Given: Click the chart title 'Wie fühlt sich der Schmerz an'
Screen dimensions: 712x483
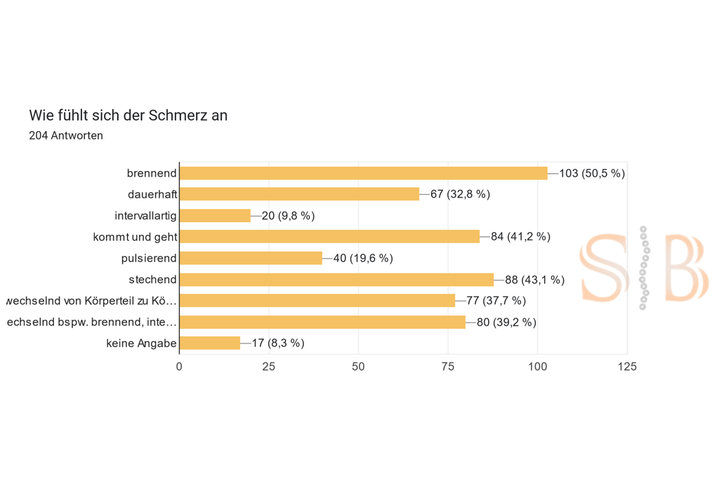Looking at the screenshot, I should [128, 116].
